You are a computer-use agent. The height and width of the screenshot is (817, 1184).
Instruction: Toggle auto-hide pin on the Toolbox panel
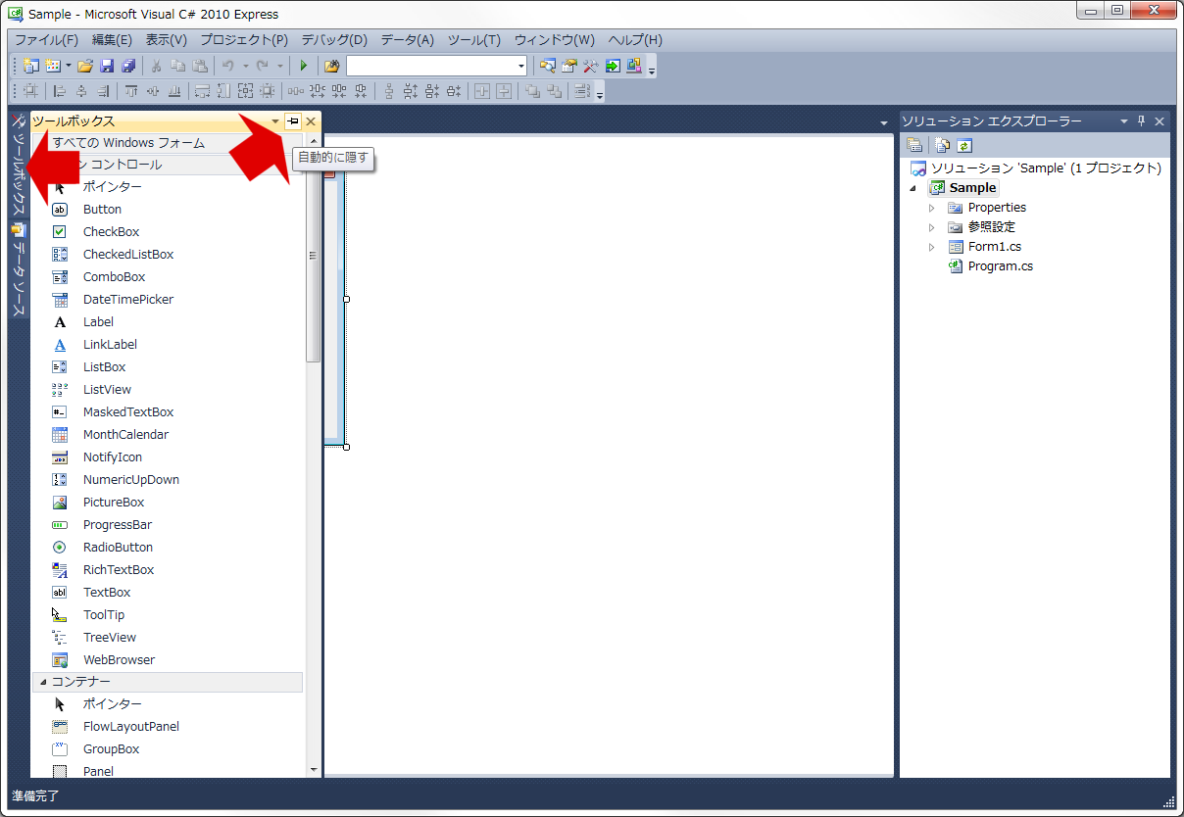[292, 120]
